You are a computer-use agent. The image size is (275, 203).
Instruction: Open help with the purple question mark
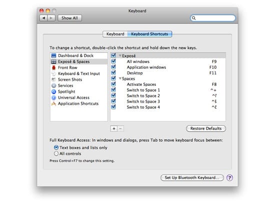(229, 178)
